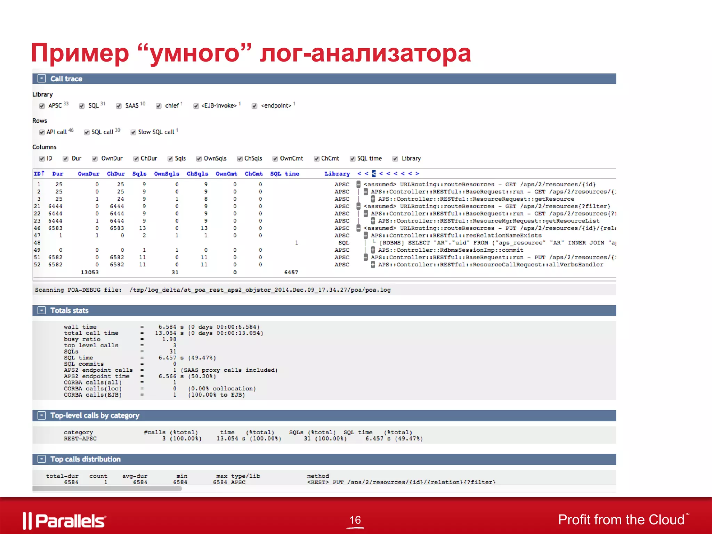Collapse the Totals stats section

(42, 310)
